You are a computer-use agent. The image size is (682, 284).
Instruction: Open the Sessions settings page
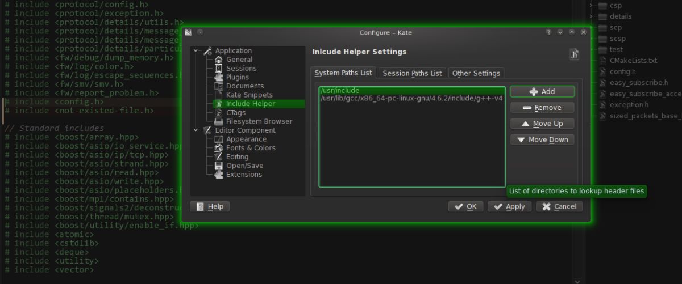pos(241,68)
